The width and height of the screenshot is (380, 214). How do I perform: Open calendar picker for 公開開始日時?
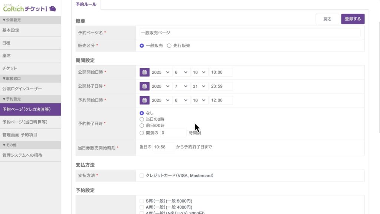coord(144,72)
